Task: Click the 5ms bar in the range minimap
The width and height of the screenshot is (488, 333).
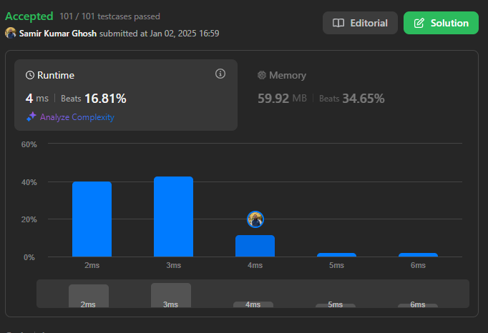Action: 335,305
